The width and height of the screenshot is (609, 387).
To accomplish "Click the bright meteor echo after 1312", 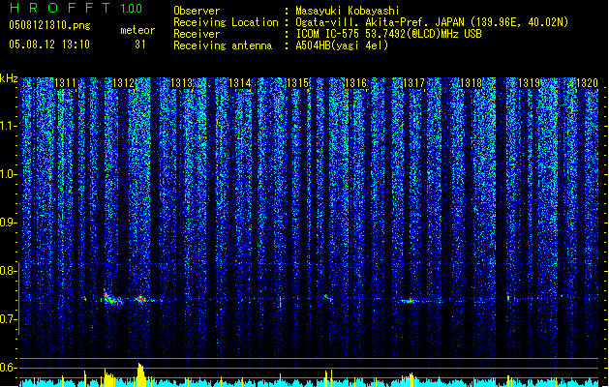I will (141, 299).
